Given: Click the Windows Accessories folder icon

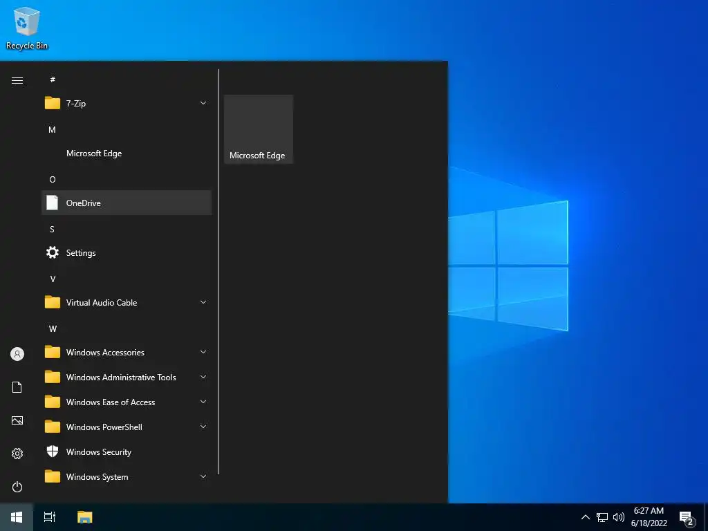Looking at the screenshot, I should coord(53,352).
